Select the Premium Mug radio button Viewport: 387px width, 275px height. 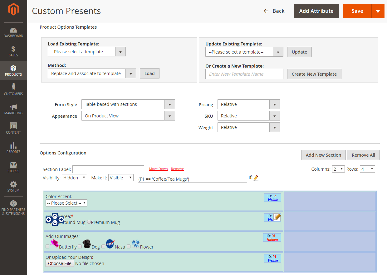pyautogui.click(x=89, y=222)
